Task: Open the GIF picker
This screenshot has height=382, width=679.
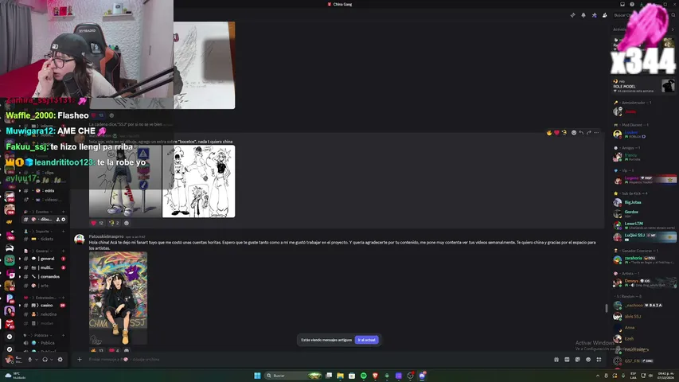Action: (567, 360)
